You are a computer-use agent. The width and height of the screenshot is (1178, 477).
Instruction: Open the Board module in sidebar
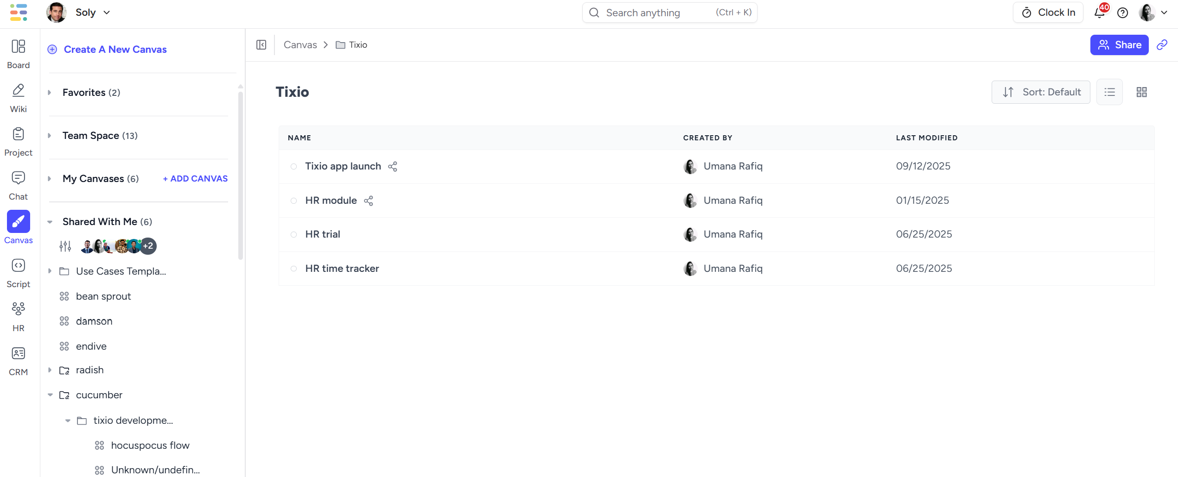tap(19, 54)
